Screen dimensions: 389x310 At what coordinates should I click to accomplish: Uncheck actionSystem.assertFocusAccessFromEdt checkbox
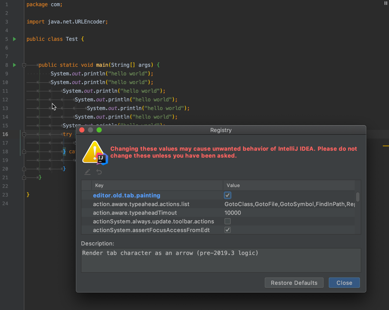(x=228, y=230)
